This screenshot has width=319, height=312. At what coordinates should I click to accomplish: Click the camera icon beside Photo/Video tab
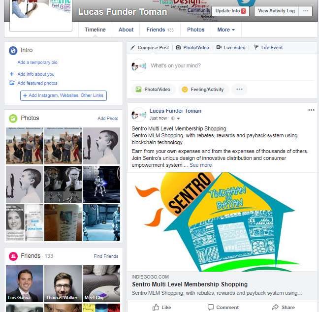(x=178, y=47)
